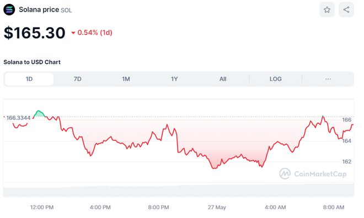Click the red down-arrow change indicator

point(73,32)
